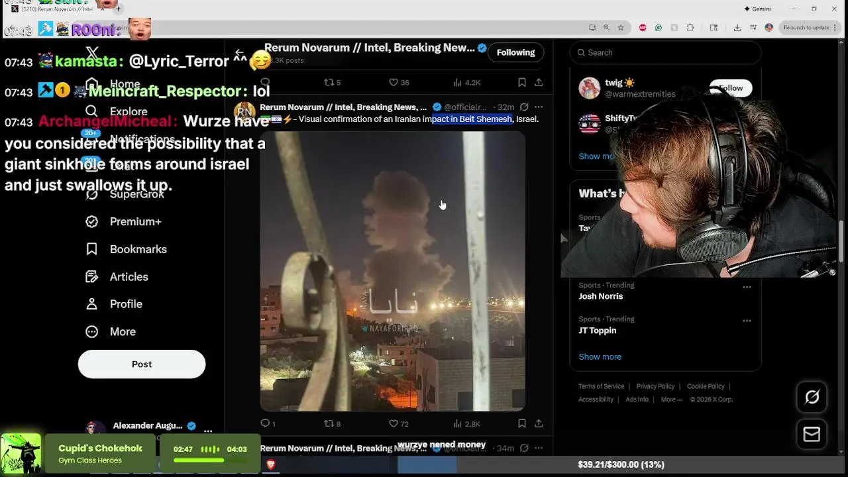Go back using the arrow in profile header
Screen dimensions: 848x477
240,53
